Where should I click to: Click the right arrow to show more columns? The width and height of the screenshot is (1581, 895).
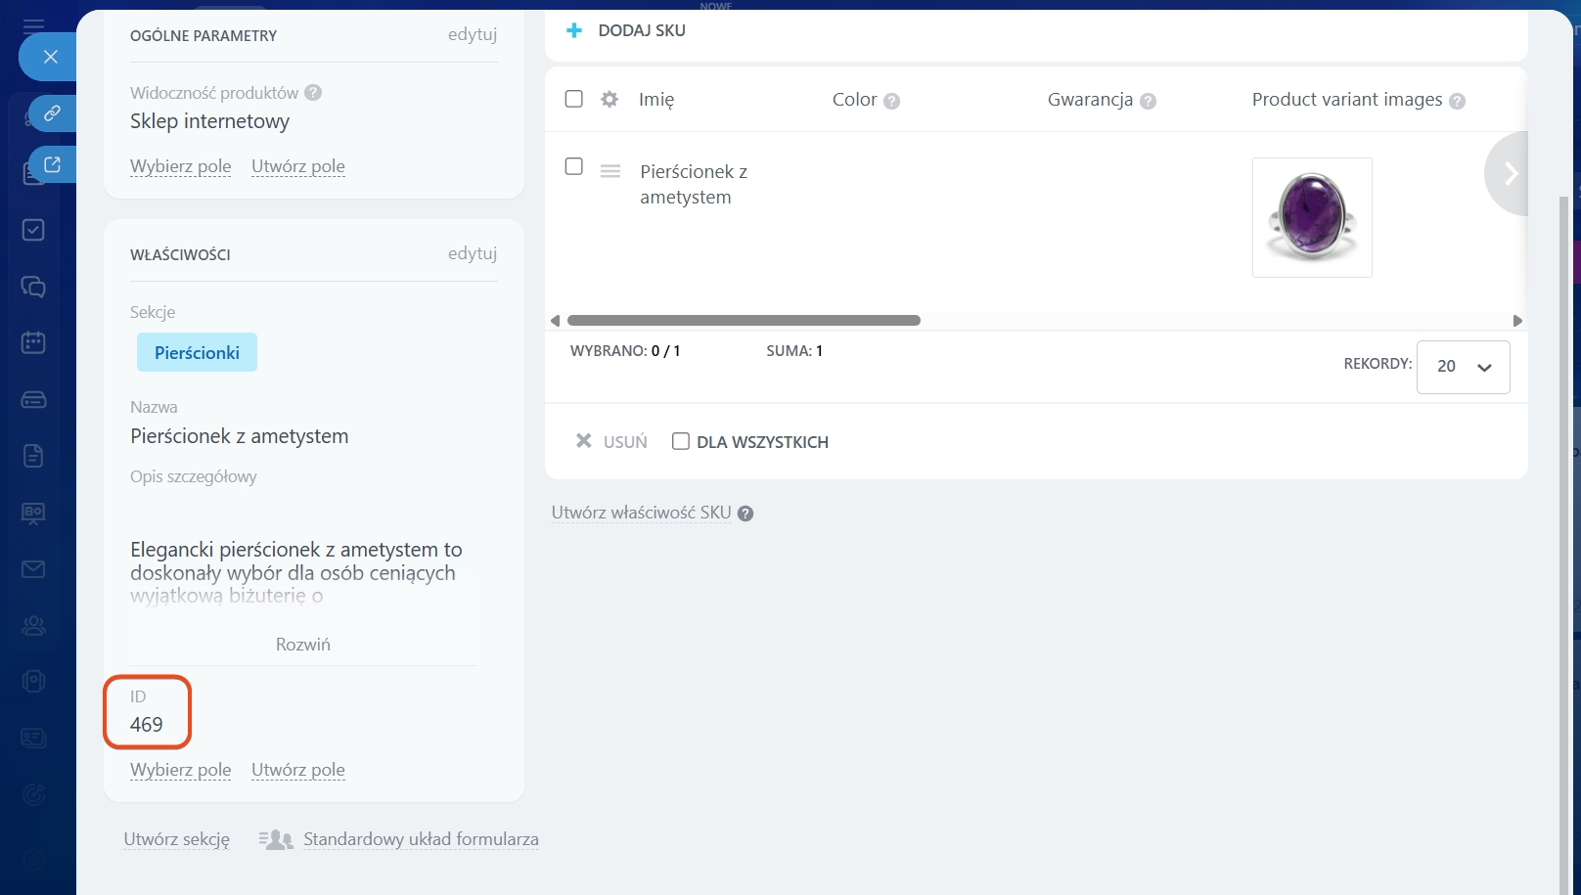pyautogui.click(x=1510, y=174)
